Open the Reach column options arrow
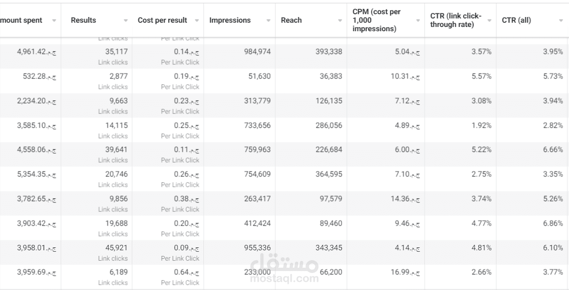The image size is (569, 290). (x=340, y=20)
